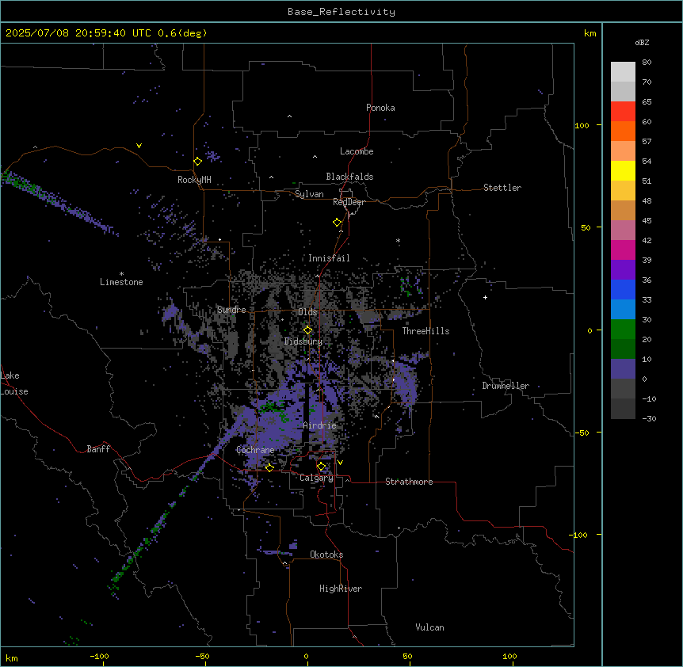Click the Lake Louise label
The height and width of the screenshot is (667, 683).
[x=14, y=383]
